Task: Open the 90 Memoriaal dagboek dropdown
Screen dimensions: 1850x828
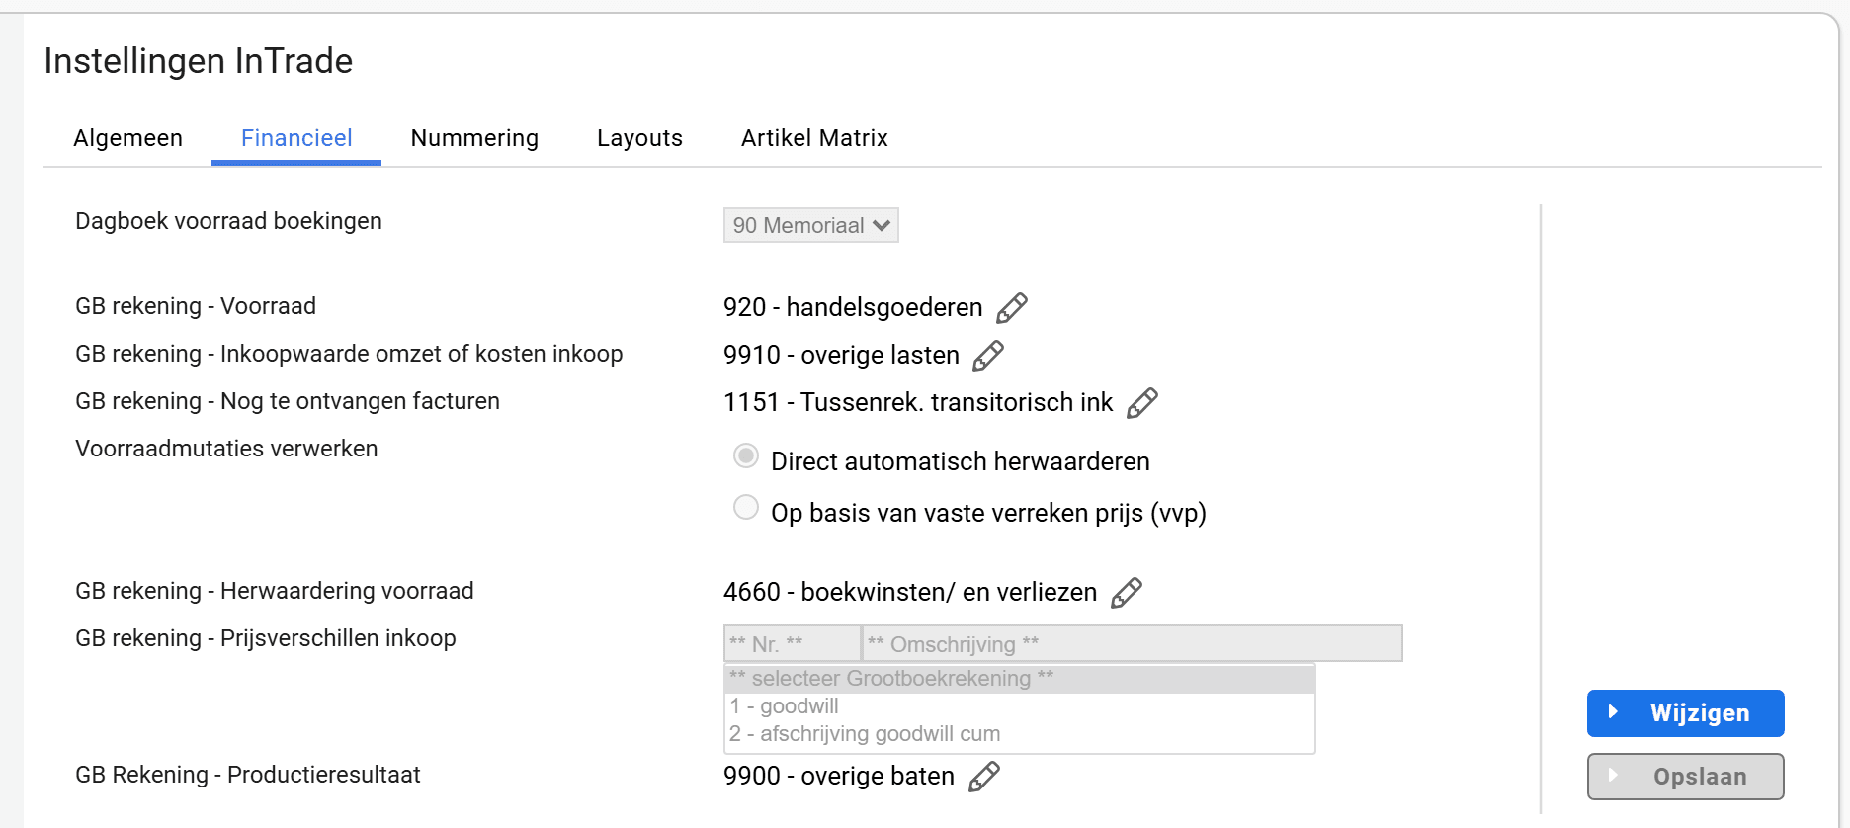Action: [x=810, y=225]
